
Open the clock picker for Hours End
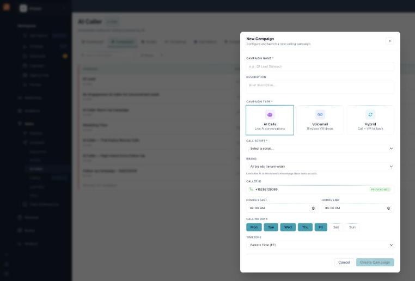coord(388,208)
